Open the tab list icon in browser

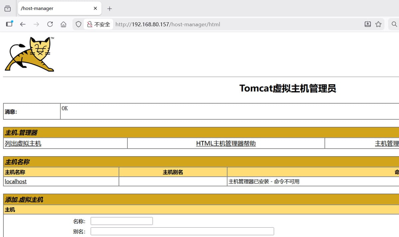[x=8, y=9]
